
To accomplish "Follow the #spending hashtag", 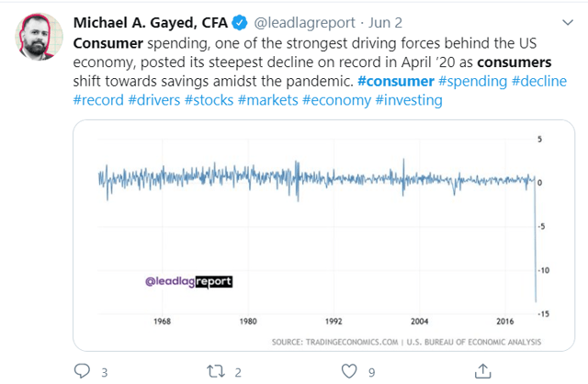I will click(472, 82).
